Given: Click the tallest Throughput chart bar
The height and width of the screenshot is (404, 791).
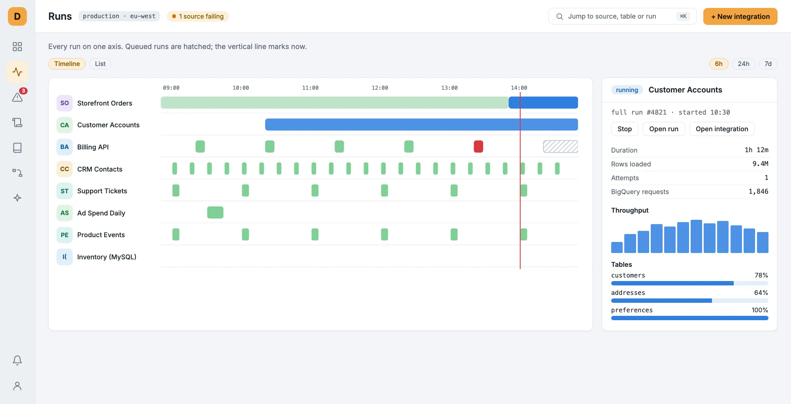Looking at the screenshot, I should [x=696, y=236].
